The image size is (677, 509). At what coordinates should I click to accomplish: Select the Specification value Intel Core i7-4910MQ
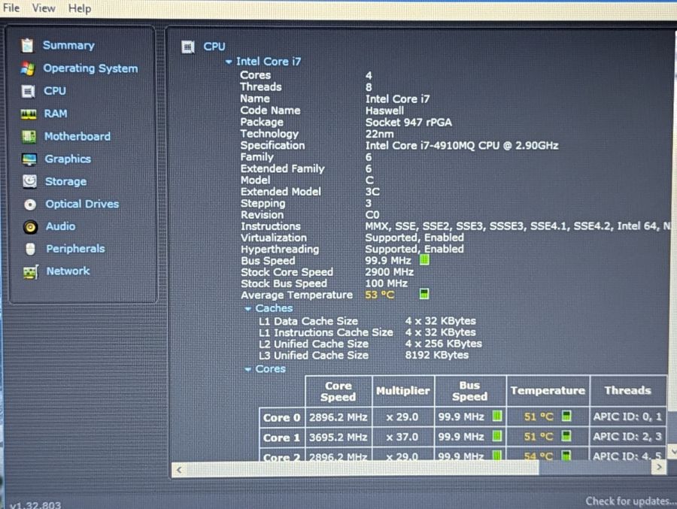pos(462,146)
